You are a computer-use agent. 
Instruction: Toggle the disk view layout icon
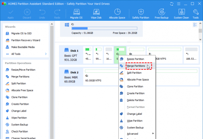tap(195, 25)
